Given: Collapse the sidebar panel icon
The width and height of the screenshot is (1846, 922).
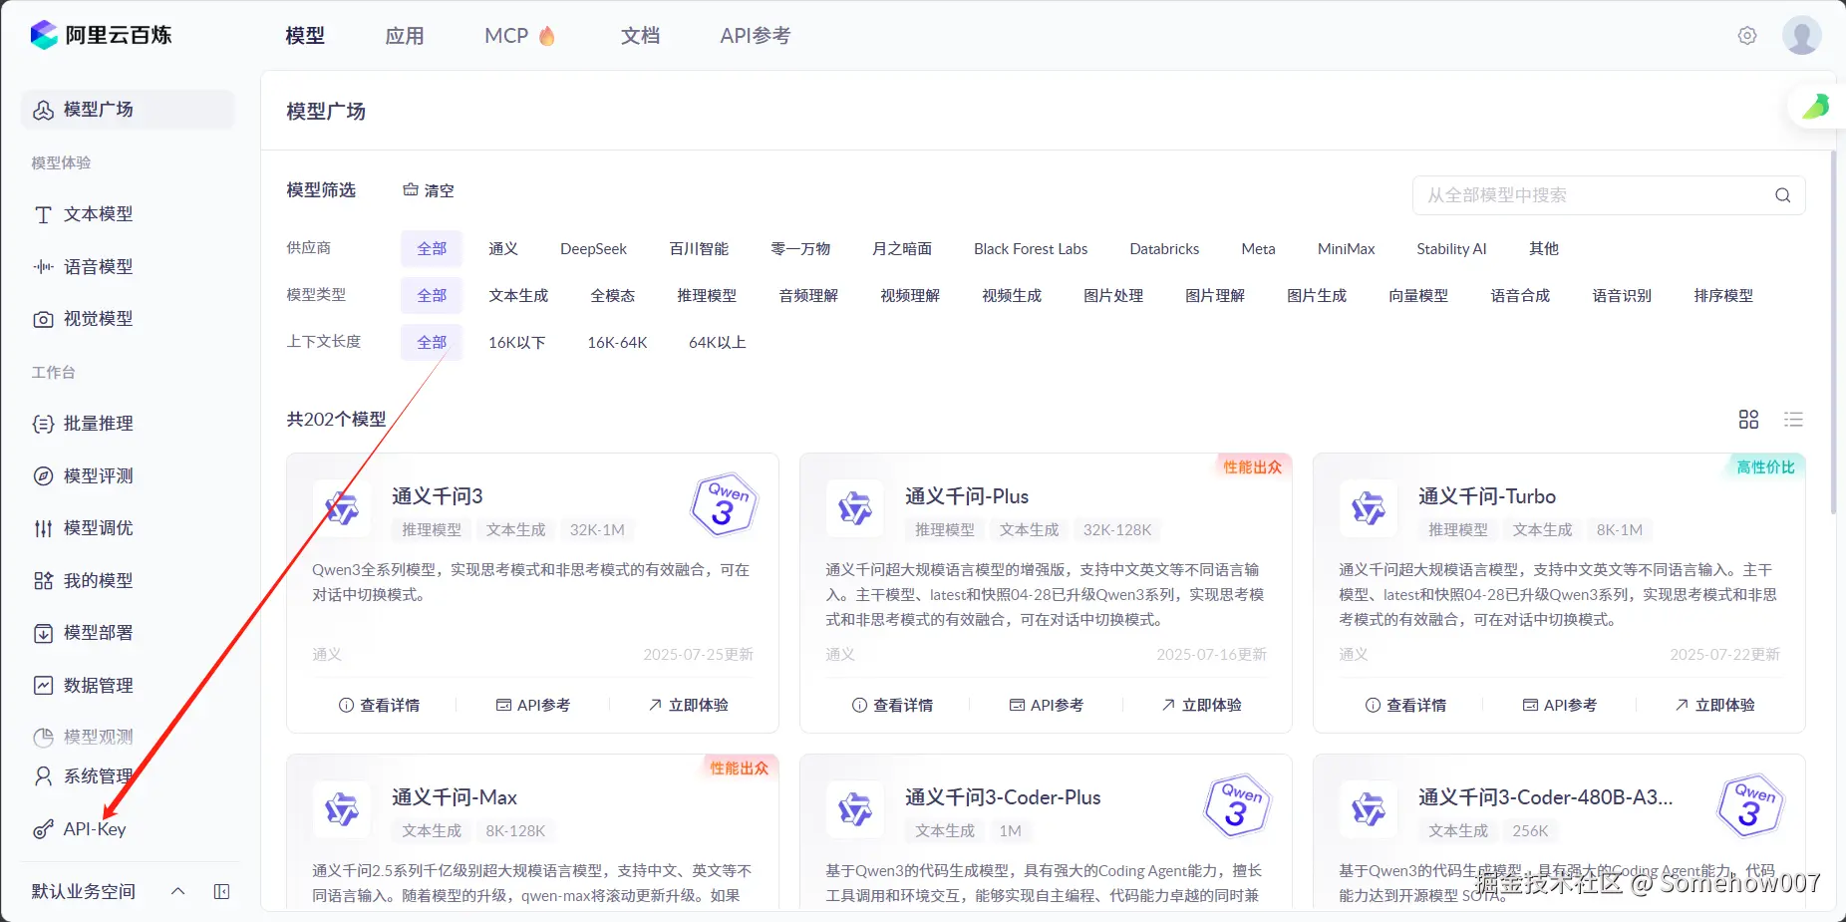Looking at the screenshot, I should coord(221,891).
